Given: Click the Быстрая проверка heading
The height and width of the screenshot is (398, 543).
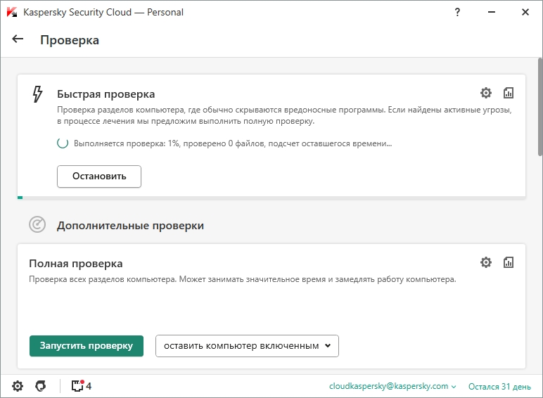Looking at the screenshot, I should (106, 94).
